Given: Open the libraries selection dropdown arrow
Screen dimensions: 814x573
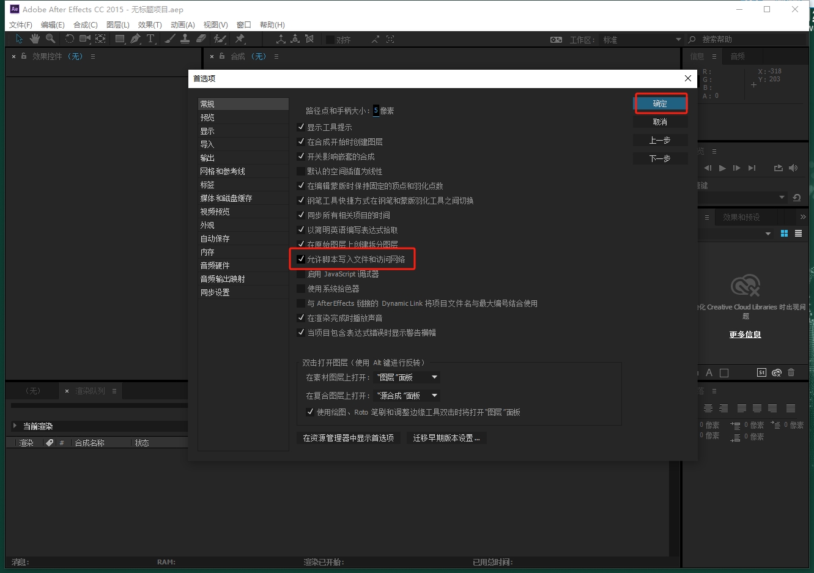Looking at the screenshot, I should pos(768,234).
